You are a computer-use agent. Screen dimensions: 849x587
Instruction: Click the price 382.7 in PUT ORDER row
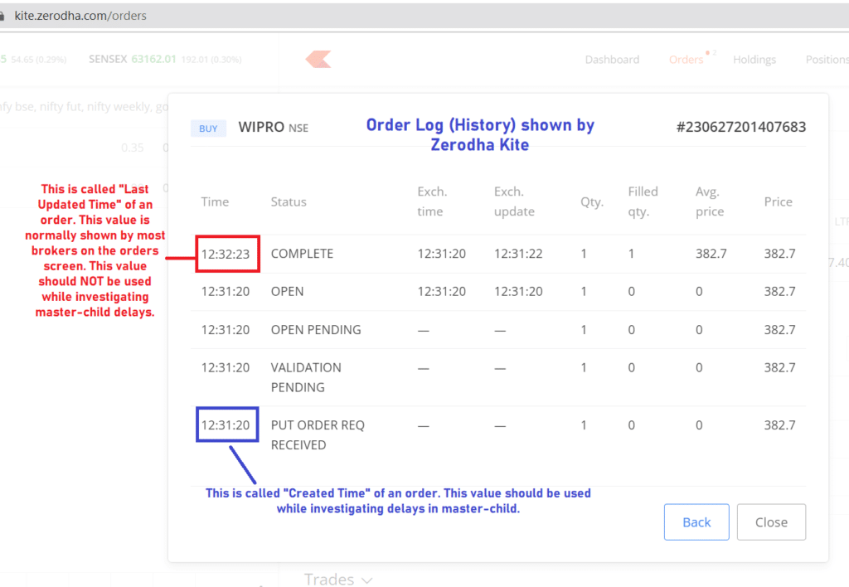779,425
